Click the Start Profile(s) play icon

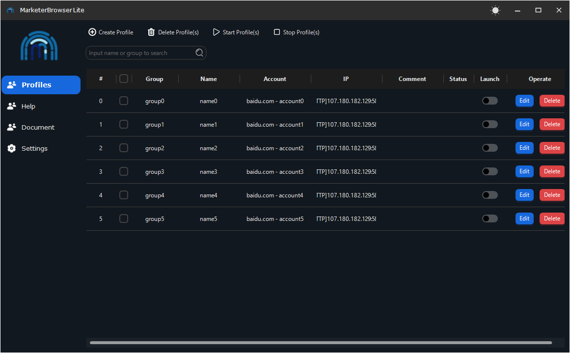217,32
